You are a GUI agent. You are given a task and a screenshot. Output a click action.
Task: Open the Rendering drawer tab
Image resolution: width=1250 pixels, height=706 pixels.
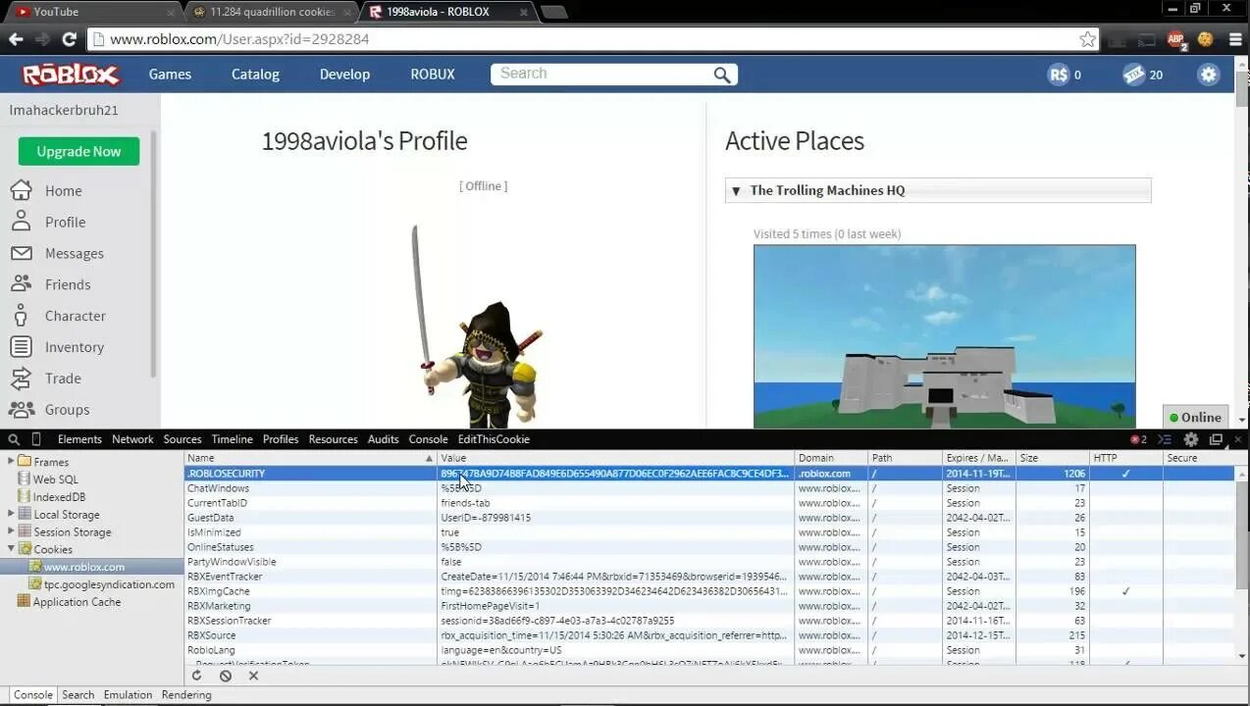click(x=186, y=694)
